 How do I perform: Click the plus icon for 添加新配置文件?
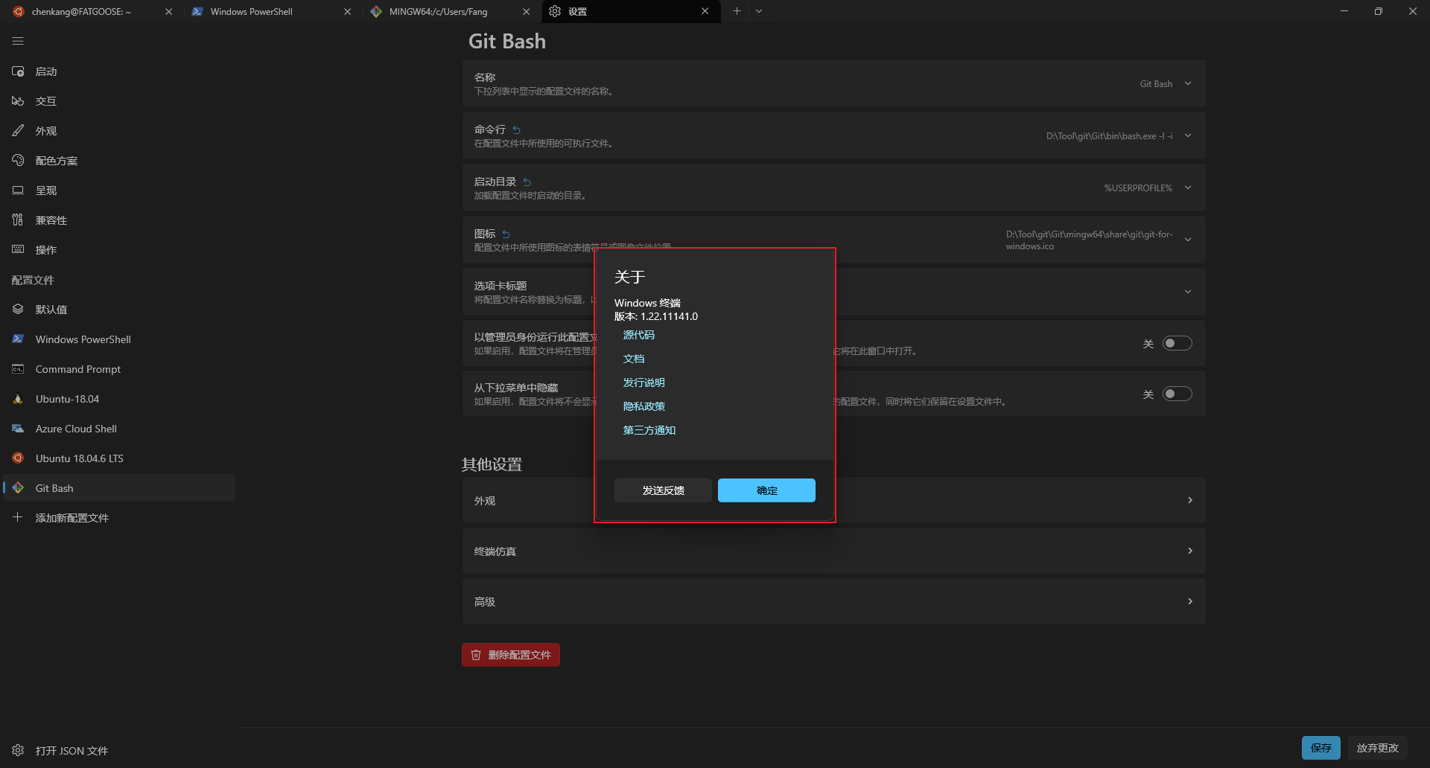(18, 517)
